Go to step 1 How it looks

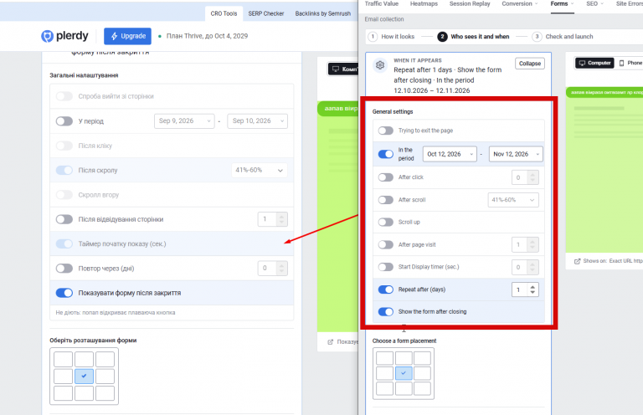(x=392, y=37)
